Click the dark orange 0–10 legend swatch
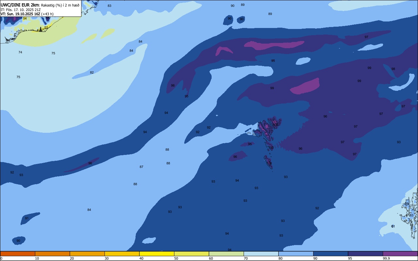 coord(18,254)
